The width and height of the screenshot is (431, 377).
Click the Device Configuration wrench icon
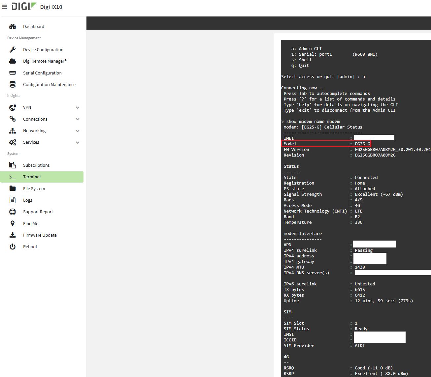tap(13, 49)
